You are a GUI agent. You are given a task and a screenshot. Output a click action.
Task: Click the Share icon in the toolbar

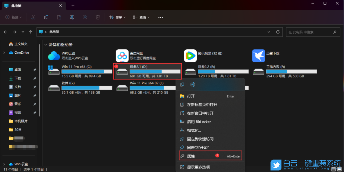coord(85,17)
